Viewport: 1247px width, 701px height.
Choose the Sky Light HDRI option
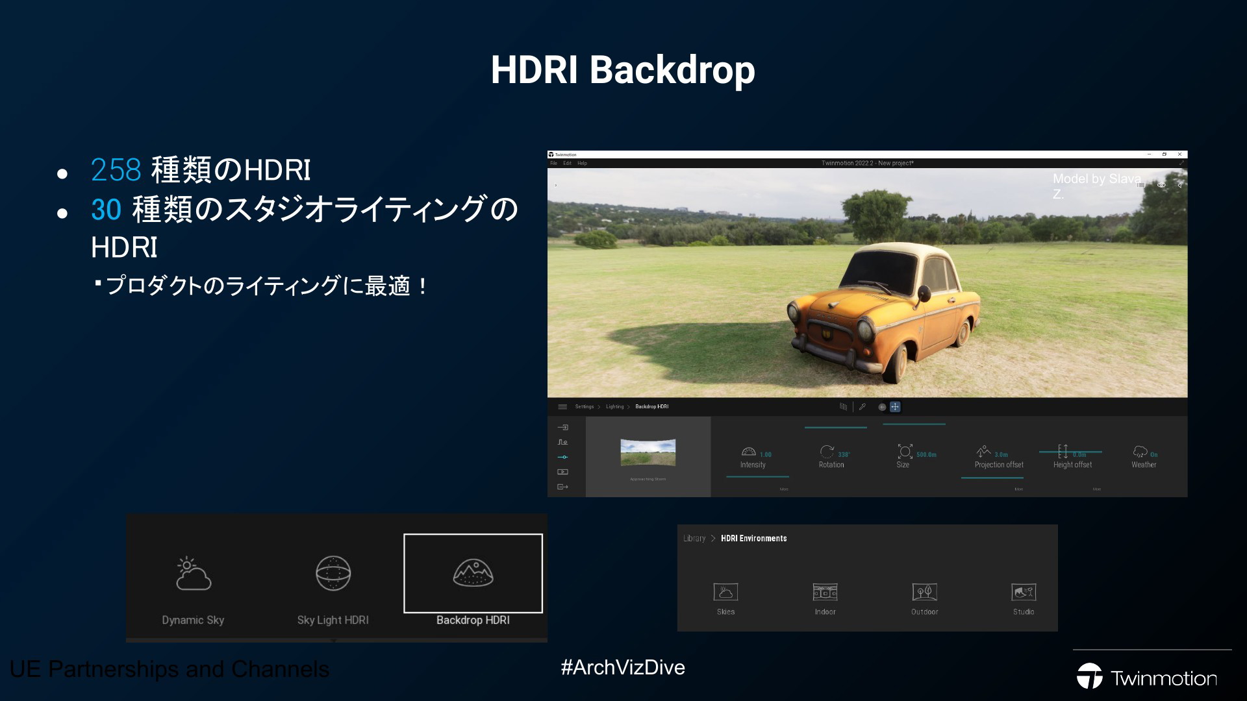pos(333,589)
